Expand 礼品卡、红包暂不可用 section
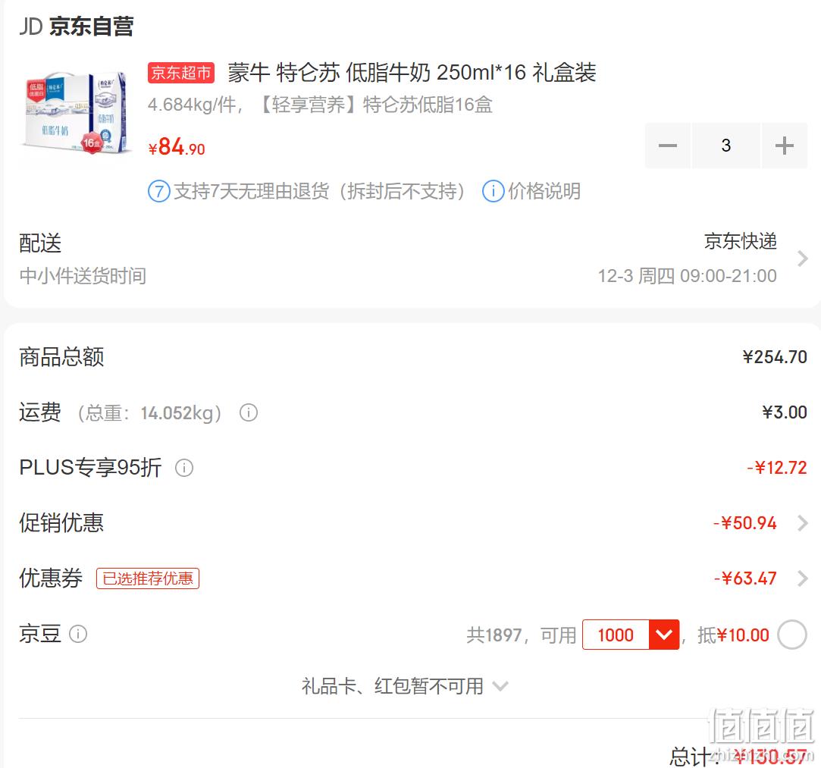Viewport: 821px width, 768px height. pyautogui.click(x=404, y=686)
